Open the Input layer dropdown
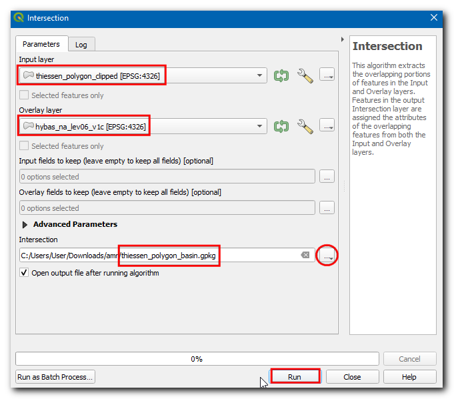Viewport: 454px width, 399px height. click(259, 75)
